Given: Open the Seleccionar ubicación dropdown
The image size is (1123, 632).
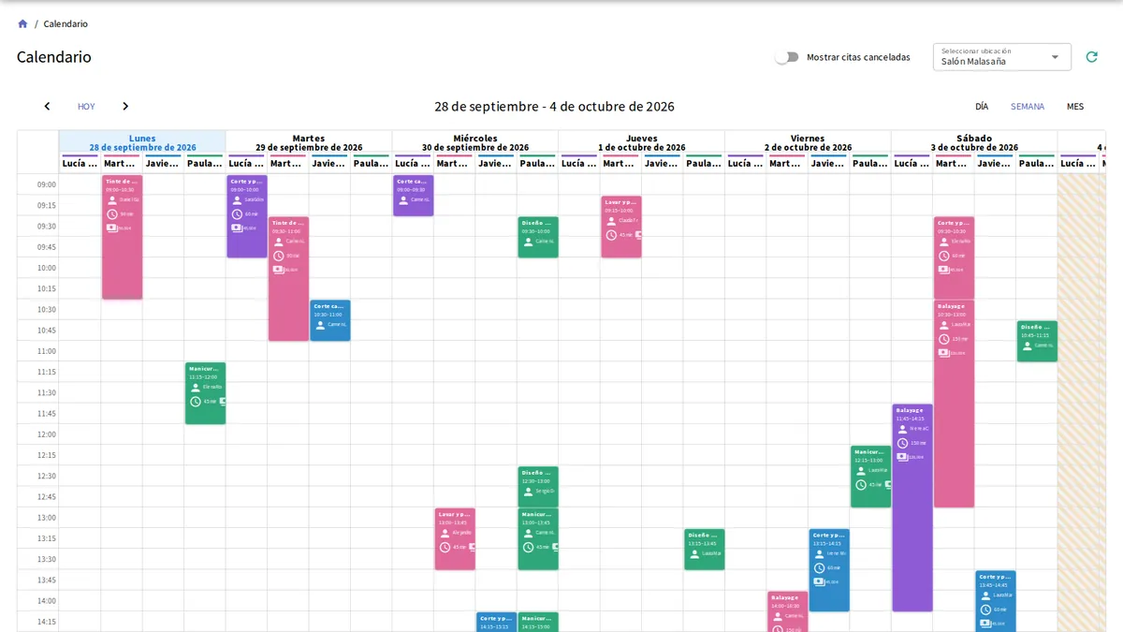Looking at the screenshot, I should [x=1001, y=57].
